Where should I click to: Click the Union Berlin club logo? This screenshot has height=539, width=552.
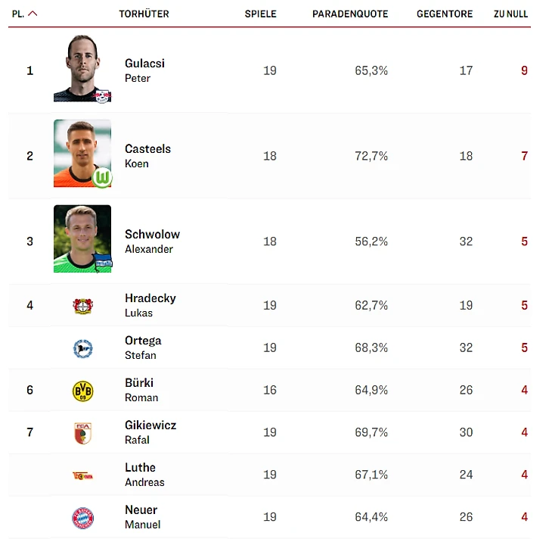(82, 475)
